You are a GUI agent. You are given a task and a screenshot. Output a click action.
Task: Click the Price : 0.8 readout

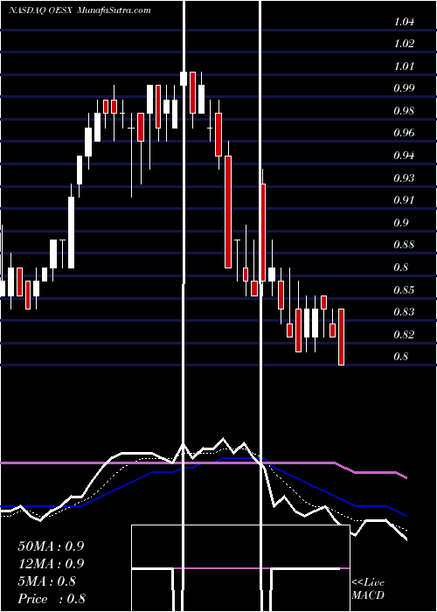(52, 599)
